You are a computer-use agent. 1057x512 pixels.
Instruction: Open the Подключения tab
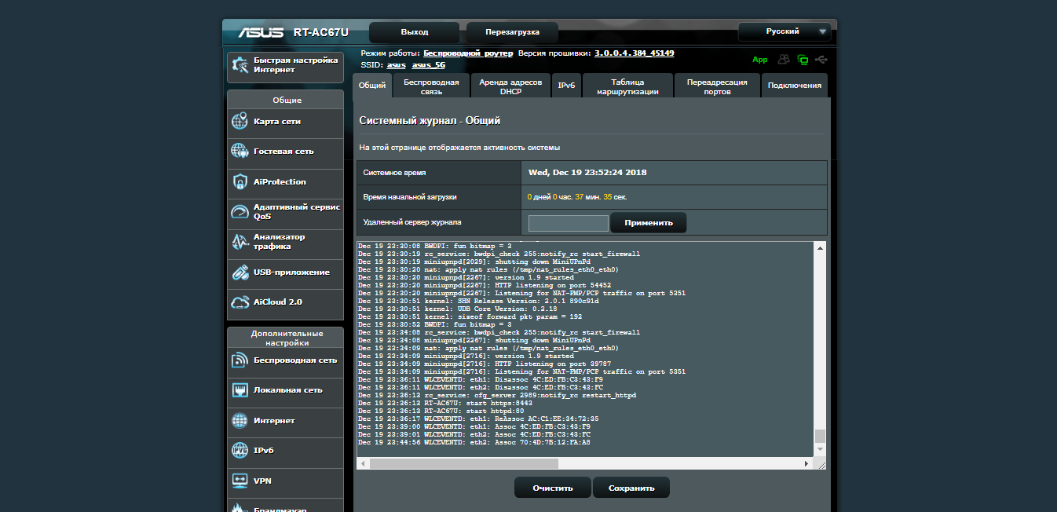[795, 86]
